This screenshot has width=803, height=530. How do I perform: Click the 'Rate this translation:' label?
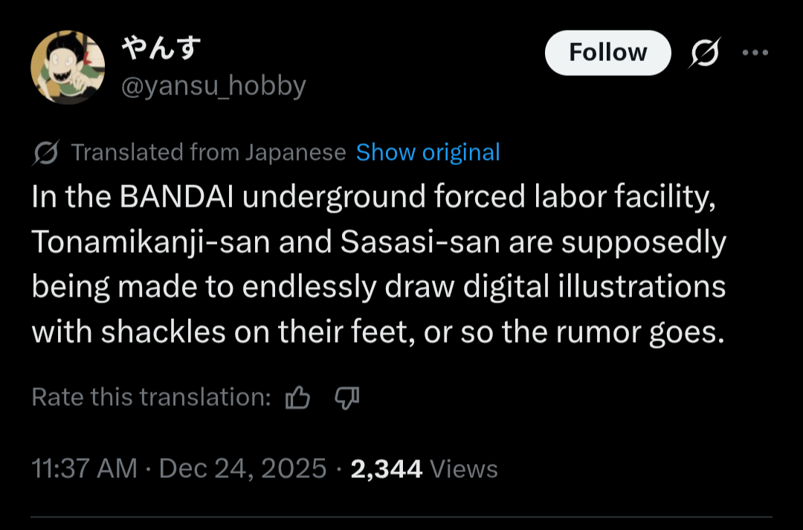coord(151,398)
